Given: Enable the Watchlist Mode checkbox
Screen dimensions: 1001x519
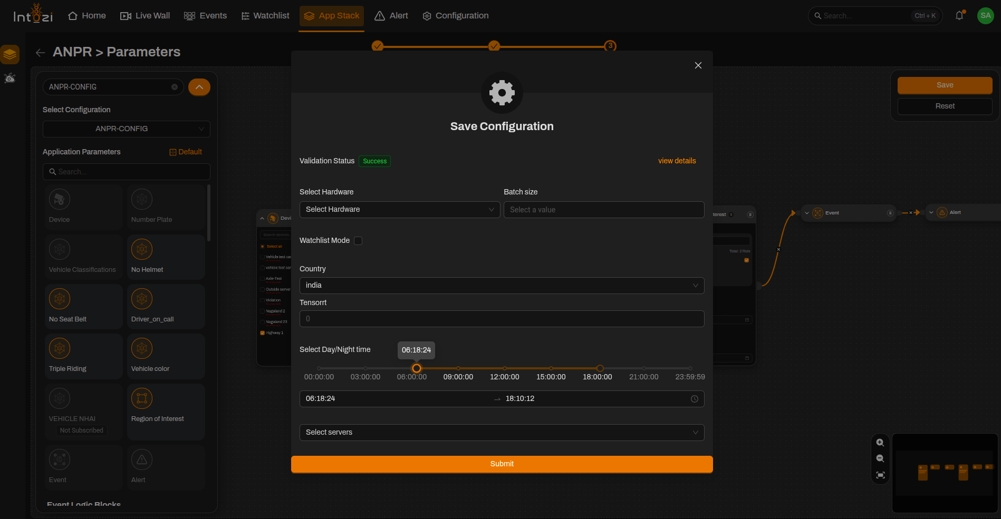Looking at the screenshot, I should (x=358, y=241).
